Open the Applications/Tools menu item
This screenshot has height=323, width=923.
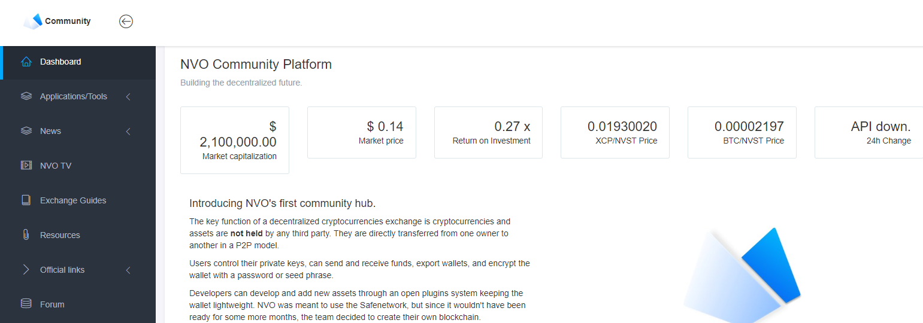click(78, 96)
